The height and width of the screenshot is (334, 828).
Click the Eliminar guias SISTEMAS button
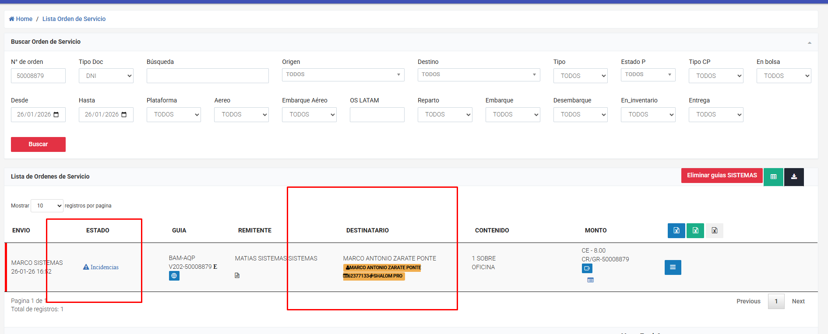pos(722,176)
